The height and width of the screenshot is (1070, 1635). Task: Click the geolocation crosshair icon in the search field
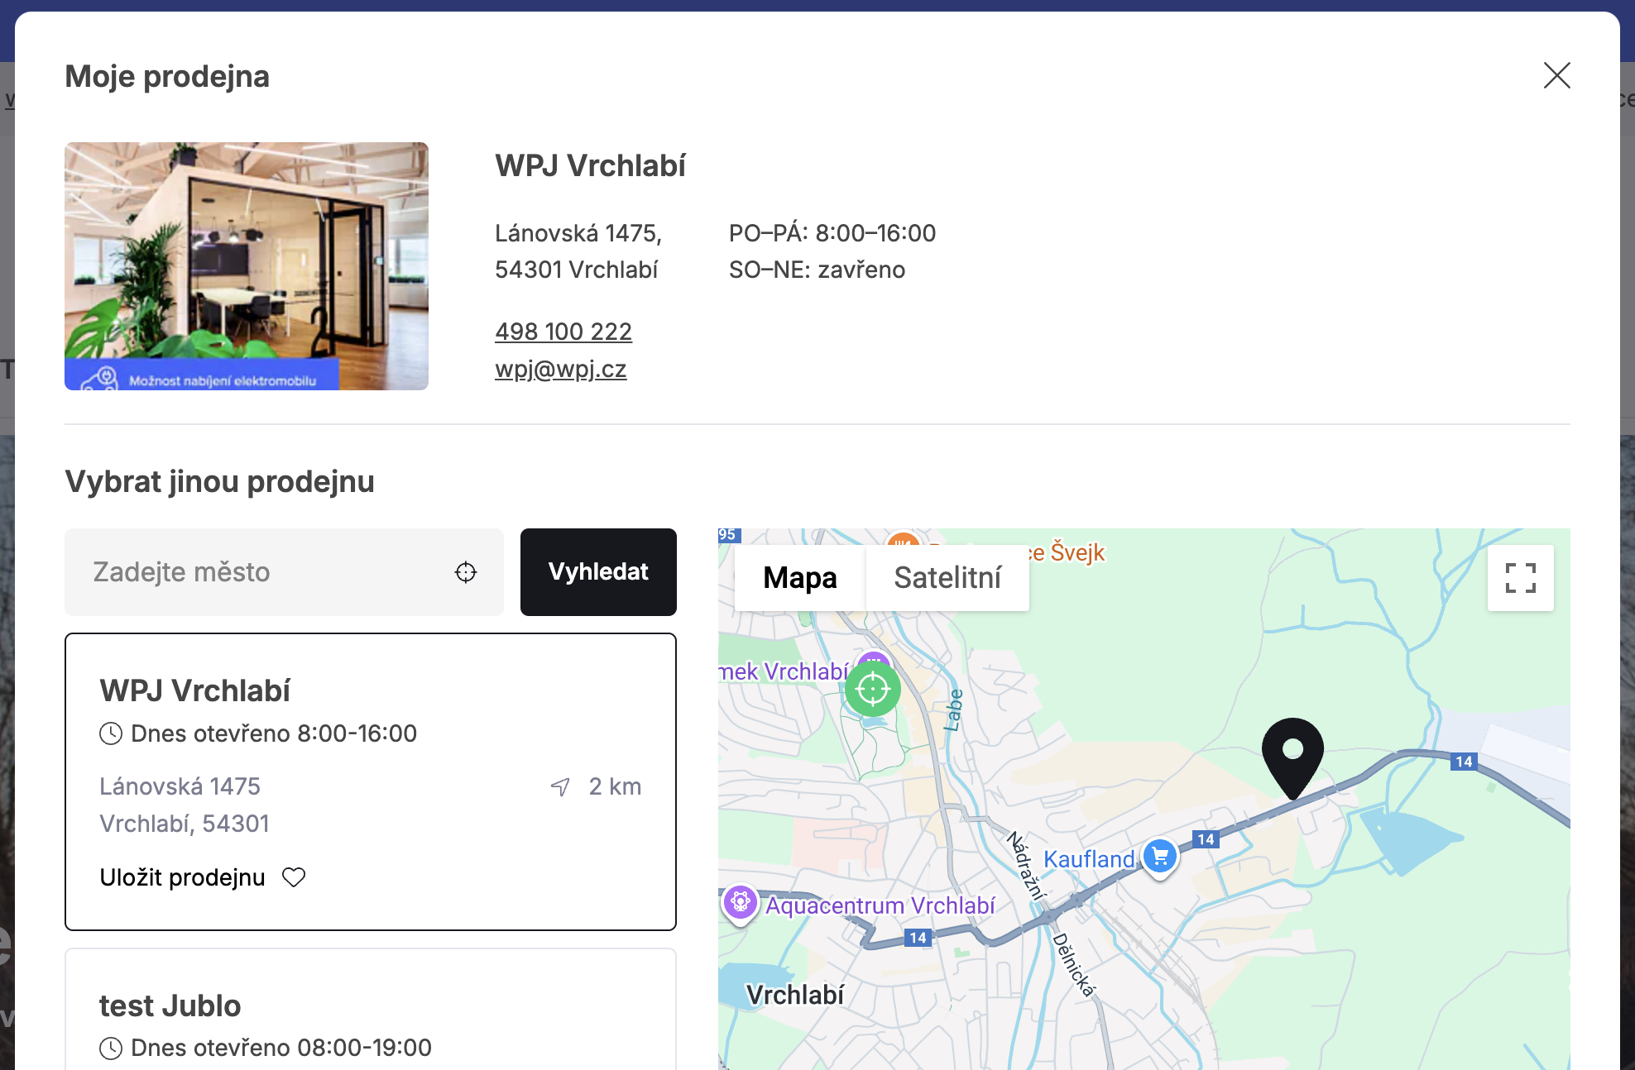click(466, 572)
